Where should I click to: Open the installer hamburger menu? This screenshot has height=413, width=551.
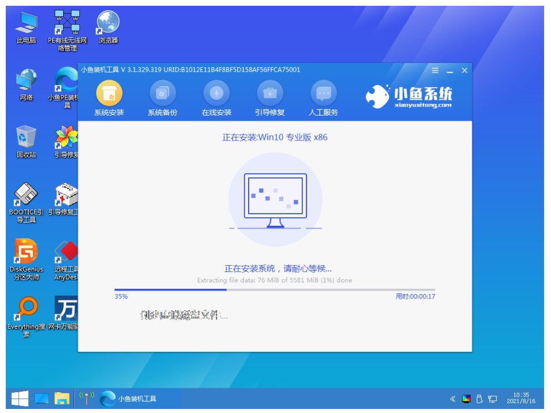[x=435, y=70]
